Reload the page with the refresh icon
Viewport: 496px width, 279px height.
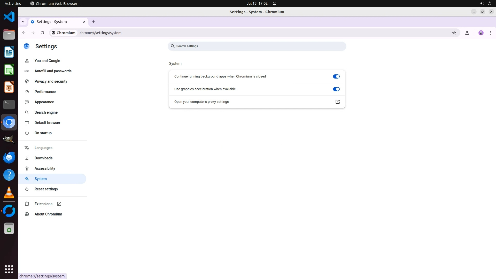point(42,33)
